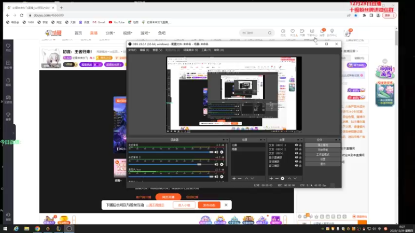415x233 pixels.
Task: Move selected source up with arrow
Action: pyautogui.click(x=289, y=179)
